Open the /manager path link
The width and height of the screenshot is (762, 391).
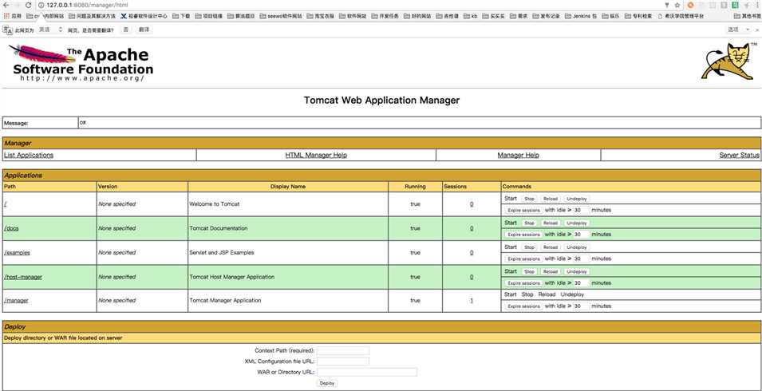click(16, 300)
